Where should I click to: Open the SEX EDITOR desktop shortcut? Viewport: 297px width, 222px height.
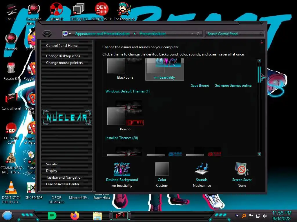(x=34, y=191)
